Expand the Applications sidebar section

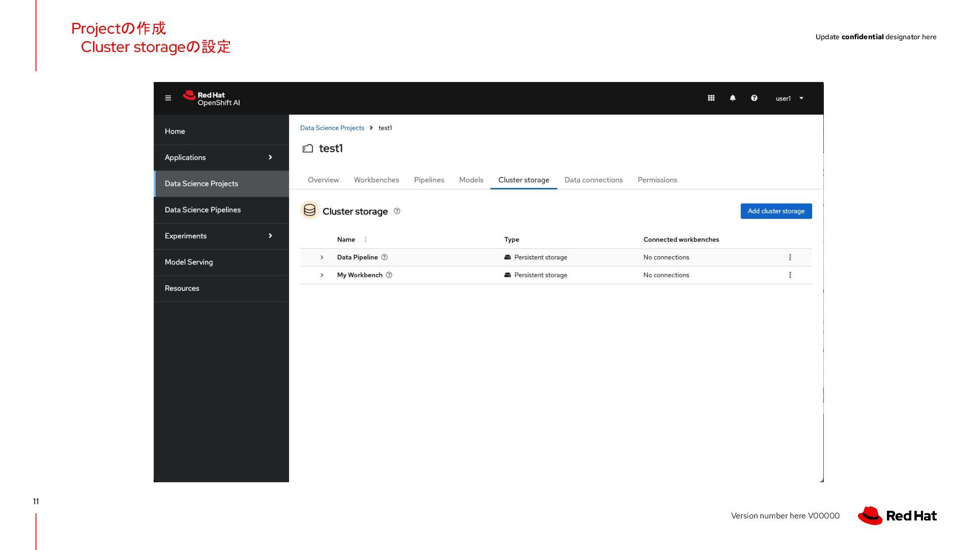coord(221,157)
